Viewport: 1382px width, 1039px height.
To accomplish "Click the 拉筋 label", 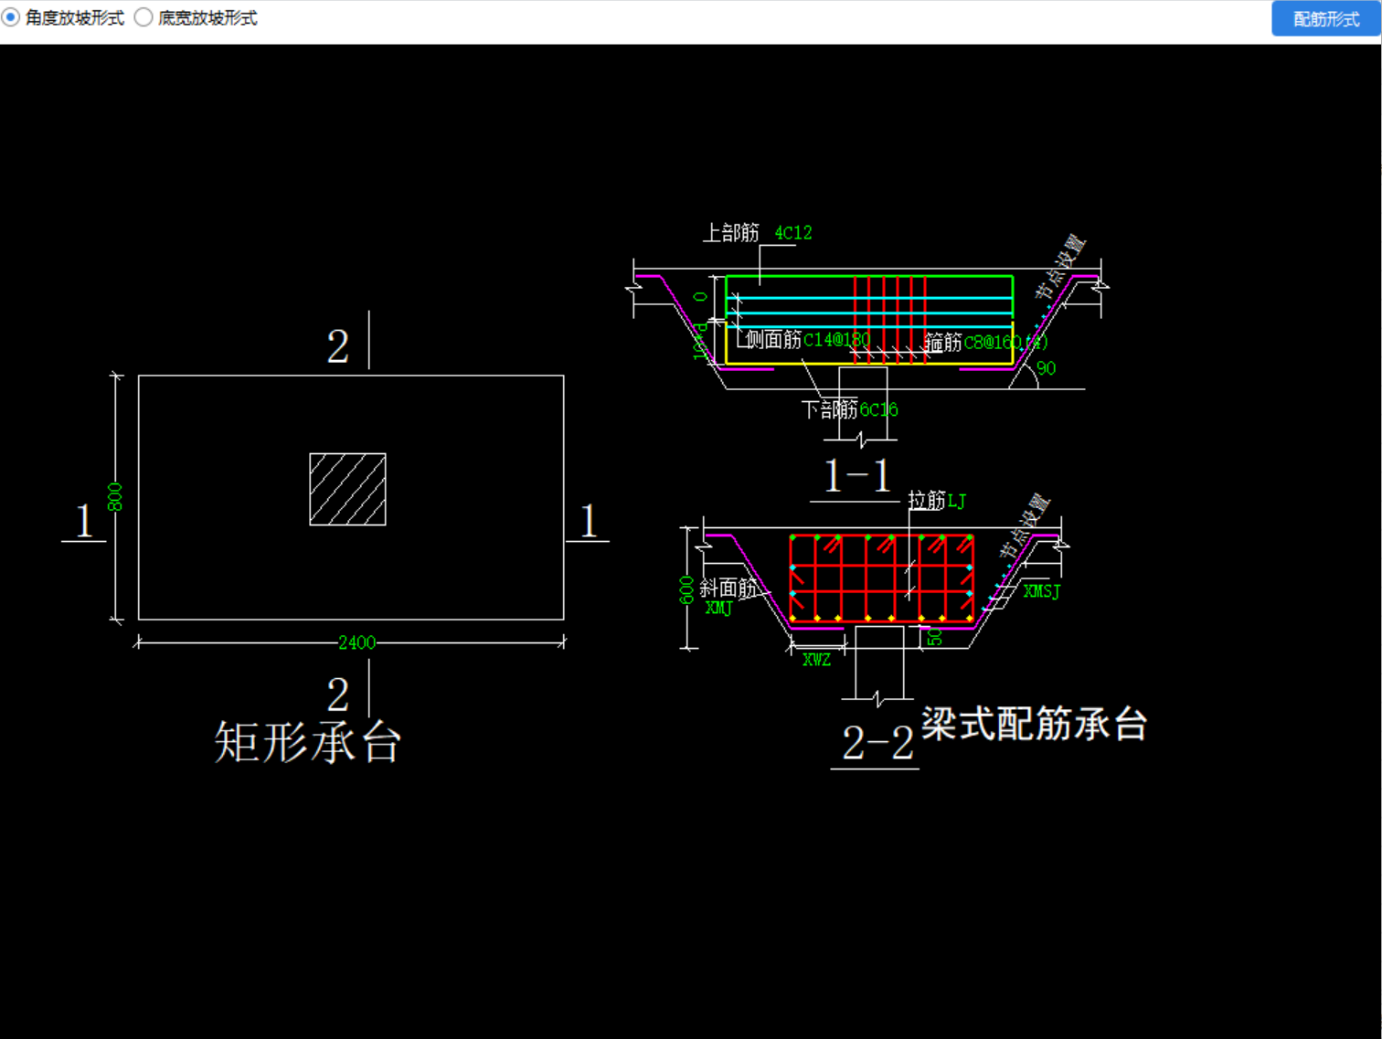I will click(927, 501).
